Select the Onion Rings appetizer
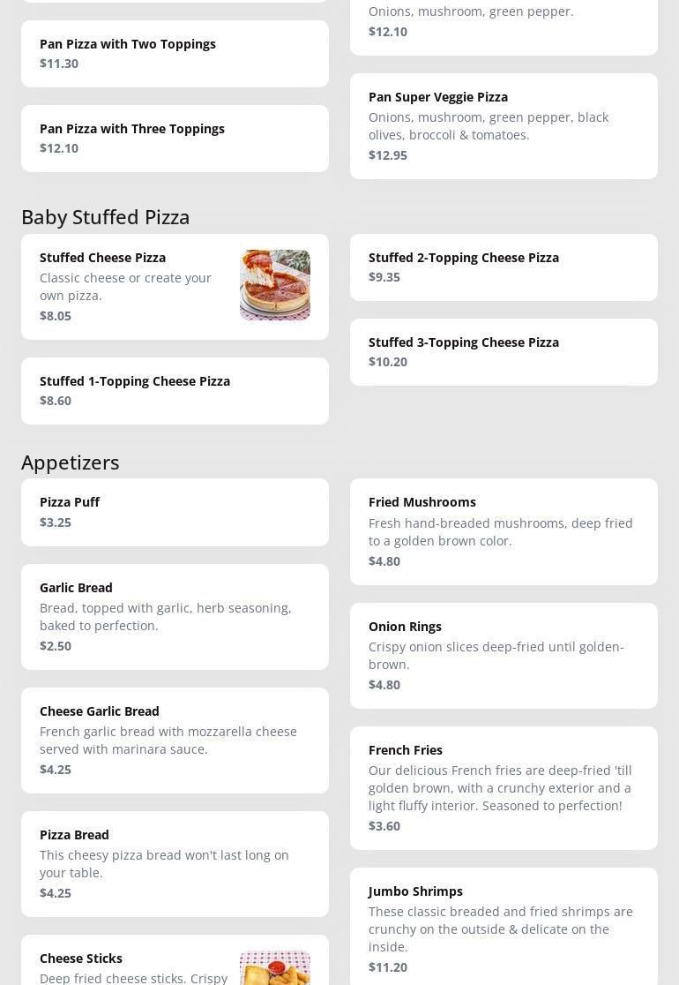679x985 pixels. tap(504, 656)
